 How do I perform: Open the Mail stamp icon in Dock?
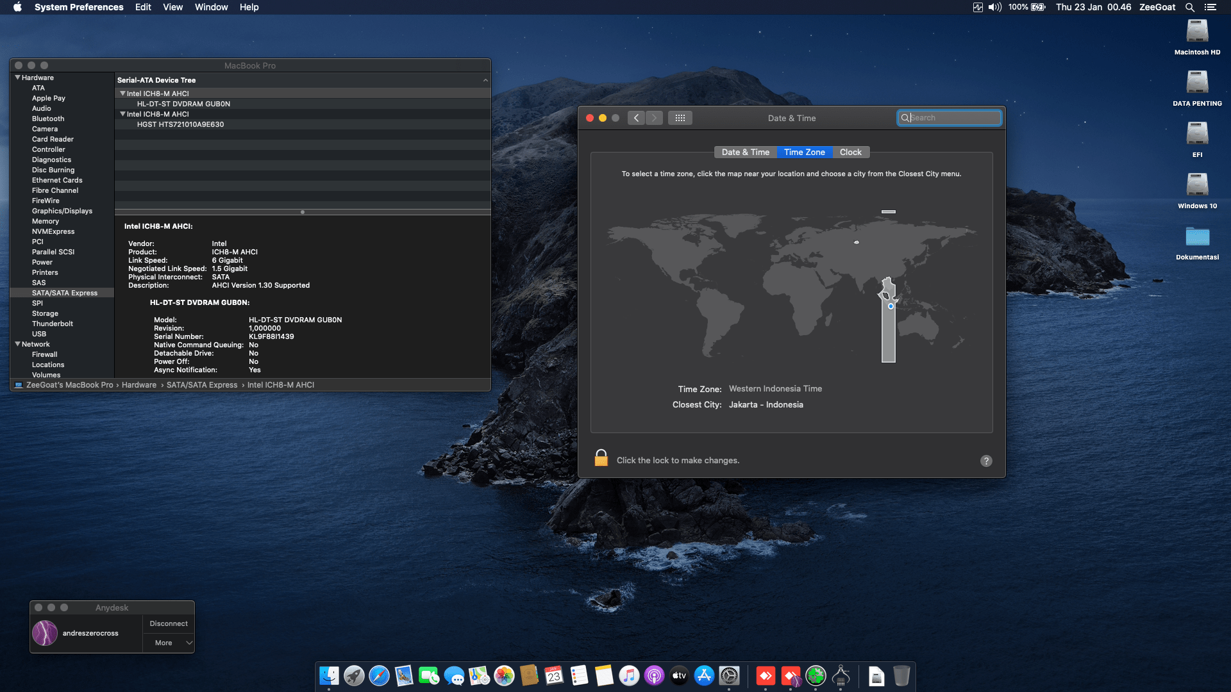404,675
